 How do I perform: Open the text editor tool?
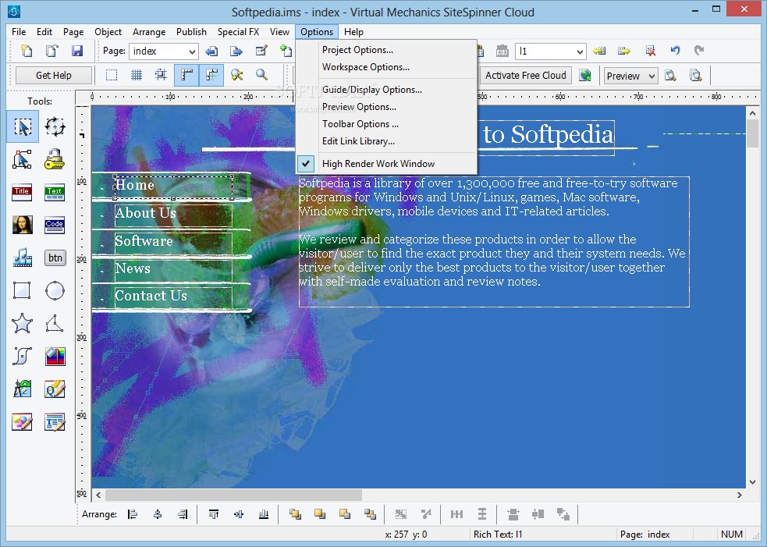pos(55,421)
